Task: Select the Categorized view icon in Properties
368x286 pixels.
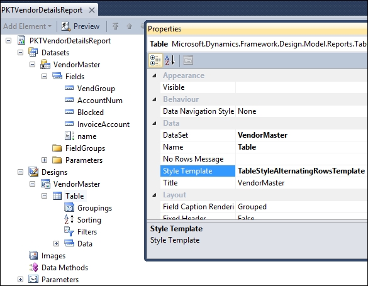Action: click(155, 60)
